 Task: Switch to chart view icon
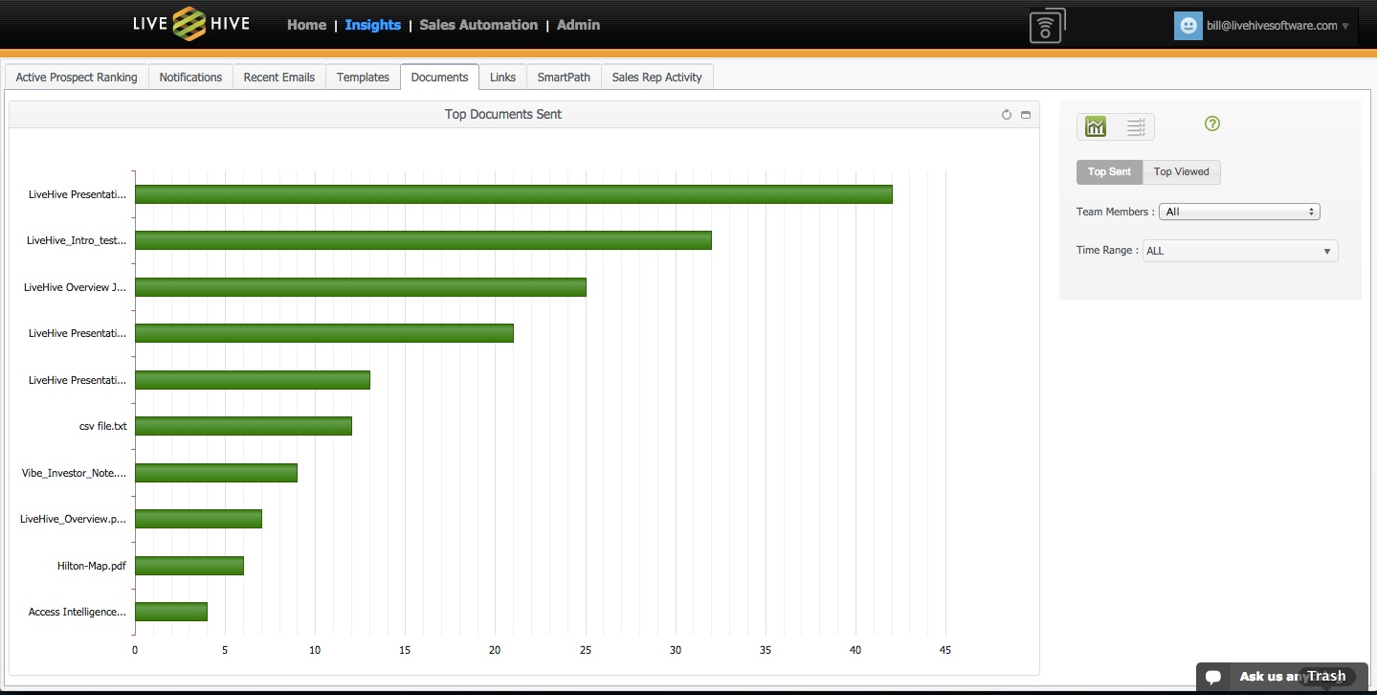click(1096, 126)
